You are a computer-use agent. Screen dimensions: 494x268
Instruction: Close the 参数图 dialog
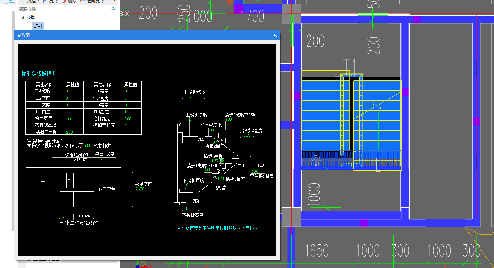pyautogui.click(x=275, y=35)
